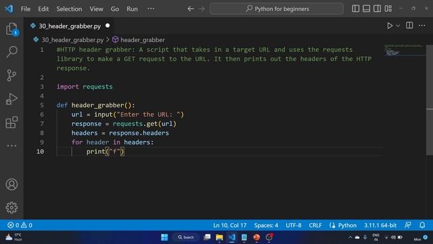Image resolution: width=433 pixels, height=244 pixels.
Task: Open errors and warnings Problems indicator
Action: pyautogui.click(x=20, y=225)
